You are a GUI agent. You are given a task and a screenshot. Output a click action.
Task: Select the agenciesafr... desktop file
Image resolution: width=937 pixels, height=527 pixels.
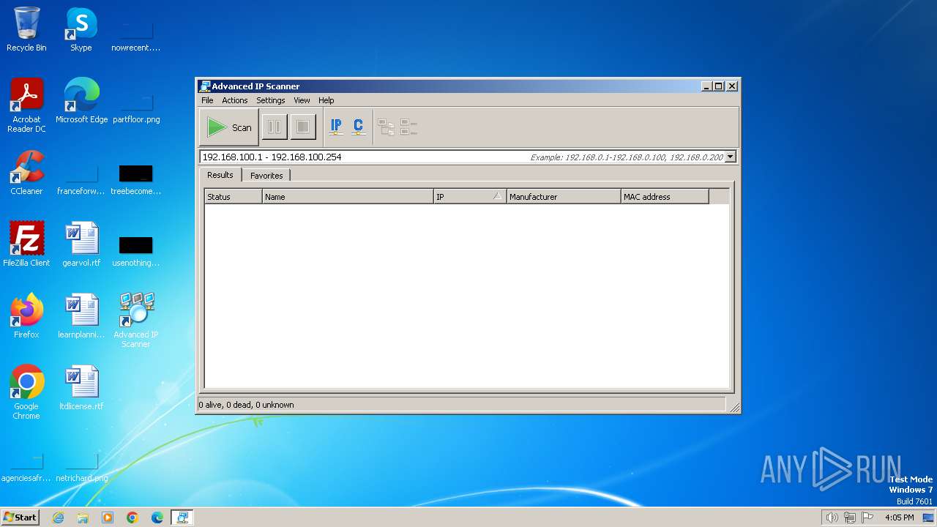tap(26, 467)
